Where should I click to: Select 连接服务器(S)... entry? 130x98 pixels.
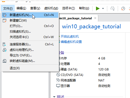tap(30, 44)
